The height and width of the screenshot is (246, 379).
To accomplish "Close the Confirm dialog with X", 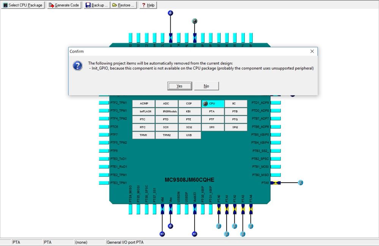I will (312, 51).
